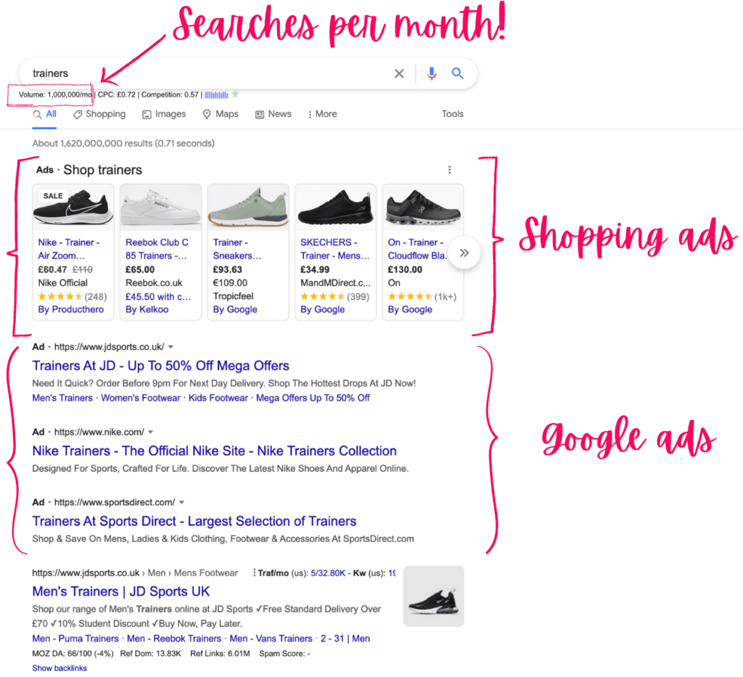This screenshot has height=677, width=743.
Task: Open the Reebok Club C 85 Trainers listing
Action: (x=157, y=249)
